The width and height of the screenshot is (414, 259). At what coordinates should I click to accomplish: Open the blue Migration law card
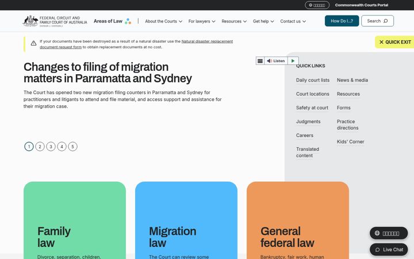point(186,220)
